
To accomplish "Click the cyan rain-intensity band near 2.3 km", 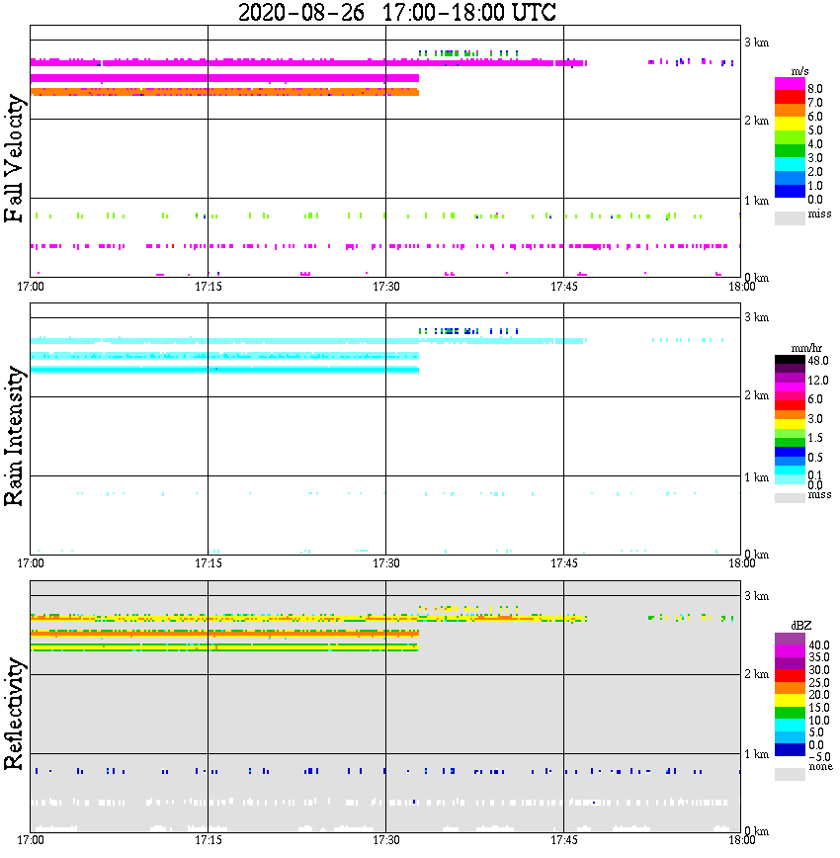I will click(x=224, y=370).
